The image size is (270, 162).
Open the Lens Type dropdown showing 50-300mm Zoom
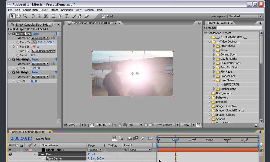(43, 51)
